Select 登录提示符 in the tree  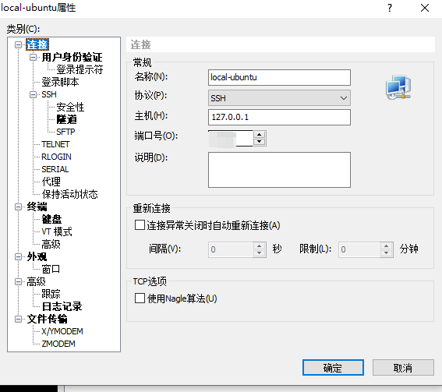click(x=80, y=69)
